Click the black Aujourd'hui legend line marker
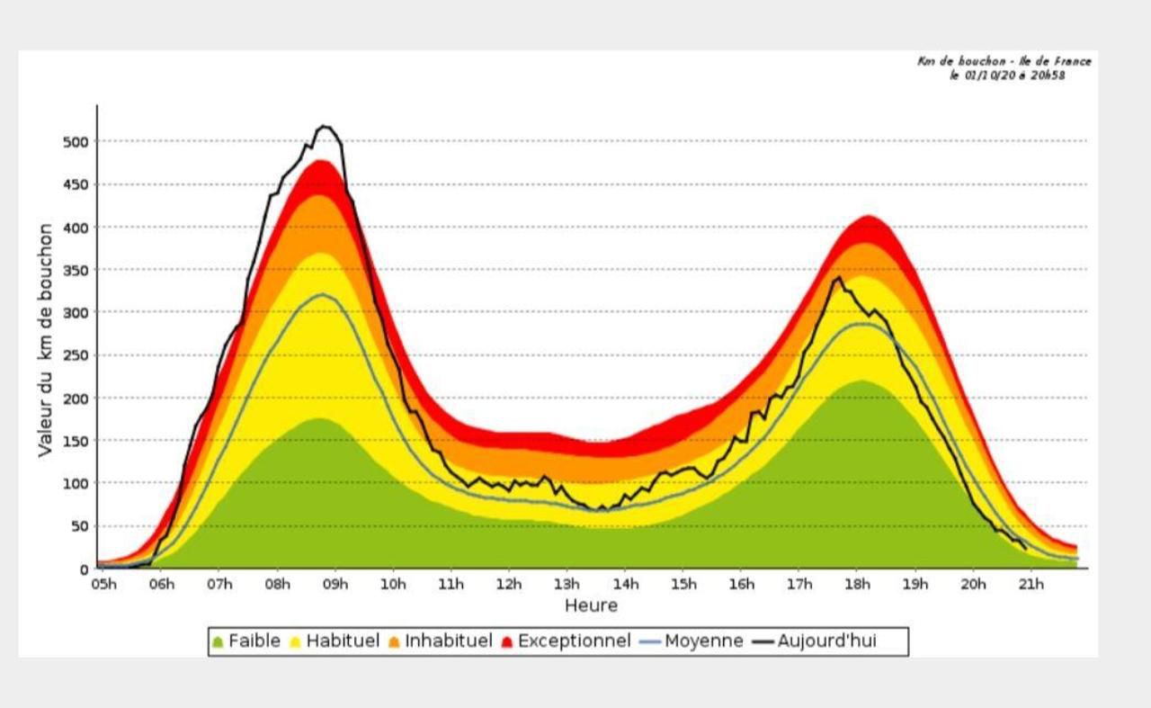The height and width of the screenshot is (708, 1151). [x=763, y=642]
